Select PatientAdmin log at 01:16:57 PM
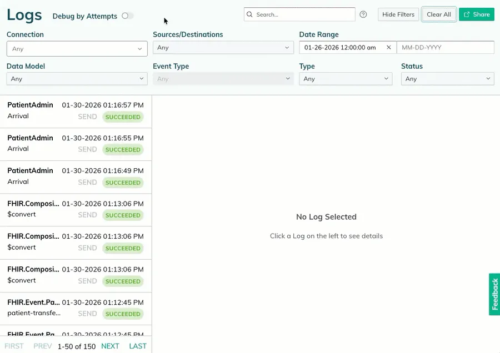 pos(76,111)
